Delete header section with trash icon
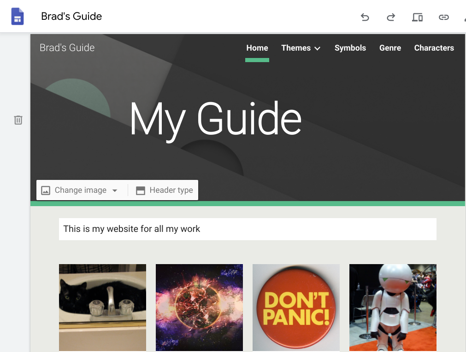 click(x=18, y=120)
